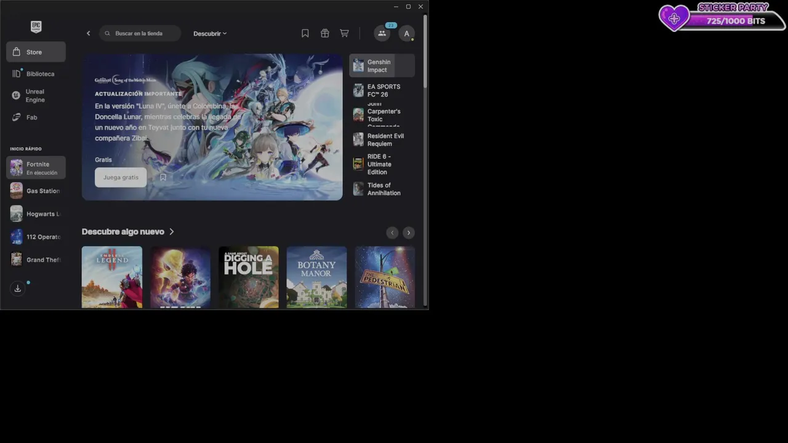Go back with the back arrow
Image resolution: width=788 pixels, height=443 pixels.
point(88,33)
